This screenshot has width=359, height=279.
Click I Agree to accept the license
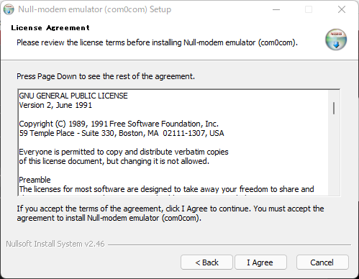(x=260, y=262)
